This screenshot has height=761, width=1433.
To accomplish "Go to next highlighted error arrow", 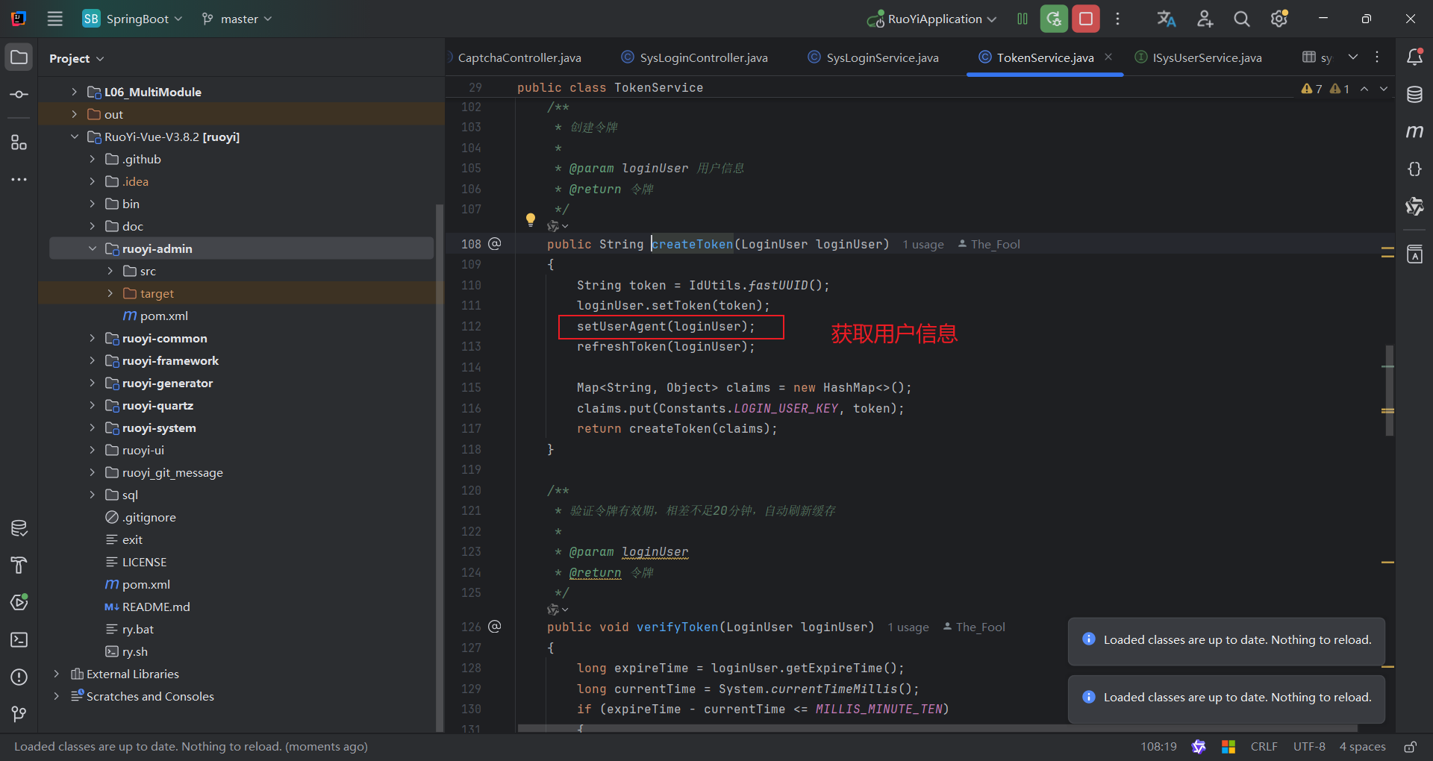I will (1384, 89).
